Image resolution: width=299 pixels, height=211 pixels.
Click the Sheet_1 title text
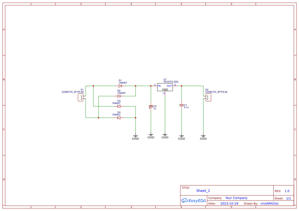tap(203, 191)
